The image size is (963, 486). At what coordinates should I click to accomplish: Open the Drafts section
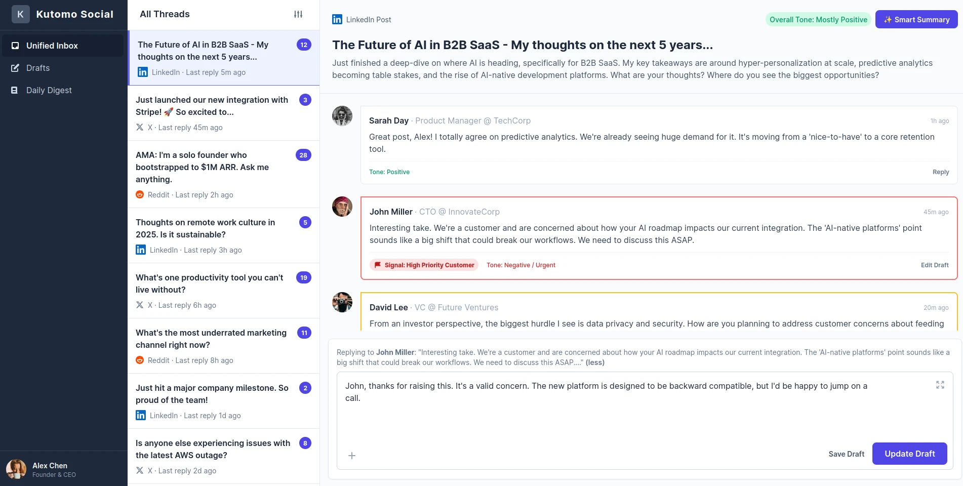(x=37, y=68)
